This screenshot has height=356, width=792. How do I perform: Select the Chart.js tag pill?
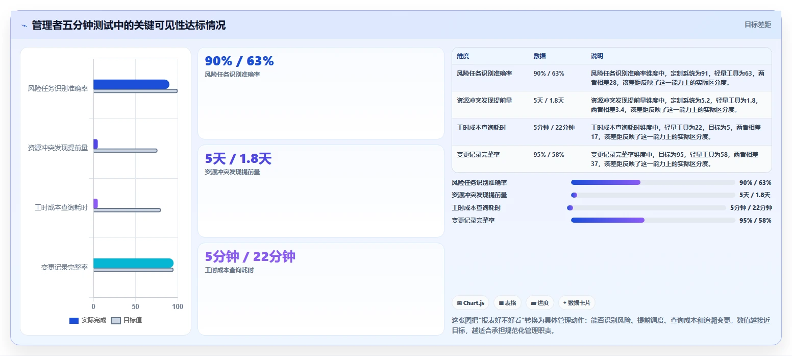471,303
